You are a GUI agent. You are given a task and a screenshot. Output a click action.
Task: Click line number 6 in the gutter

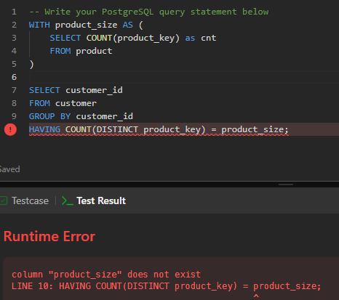[x=14, y=77]
